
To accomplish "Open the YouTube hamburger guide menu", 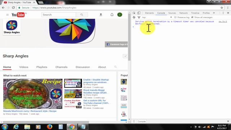I will tap(7, 15).
